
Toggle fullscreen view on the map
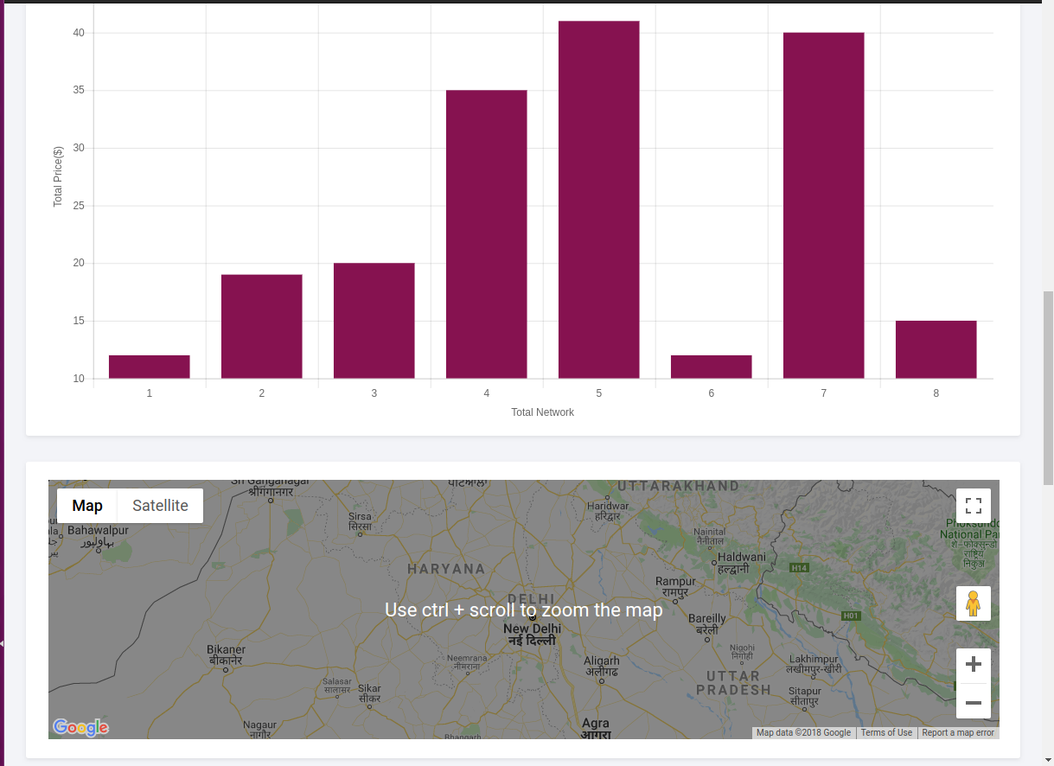coord(974,506)
